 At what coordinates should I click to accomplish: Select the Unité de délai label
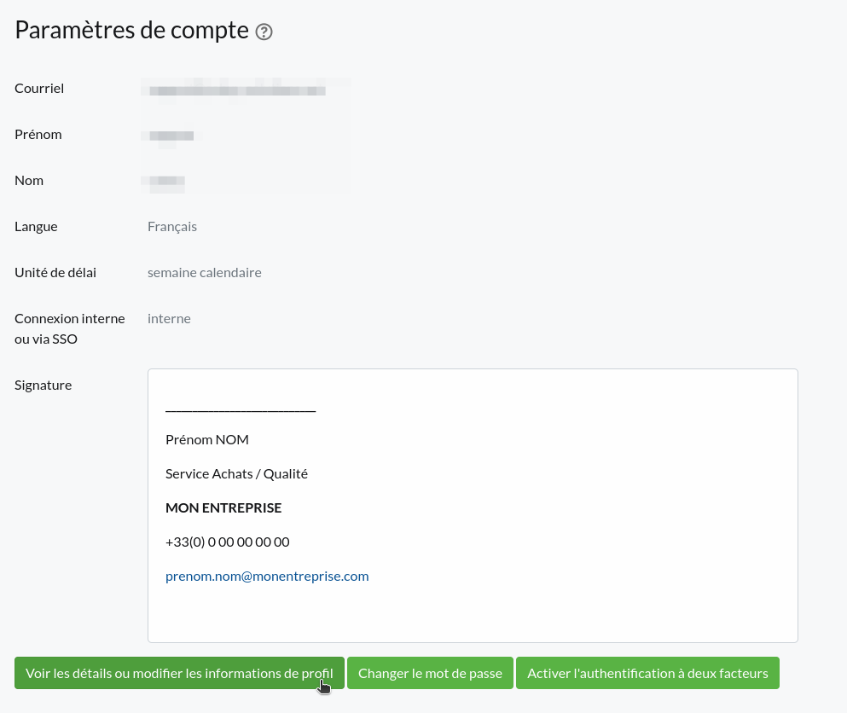pos(55,272)
